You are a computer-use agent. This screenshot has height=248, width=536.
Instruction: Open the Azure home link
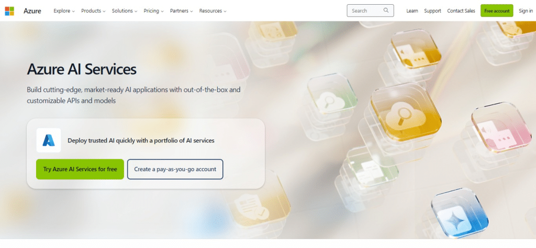click(32, 11)
